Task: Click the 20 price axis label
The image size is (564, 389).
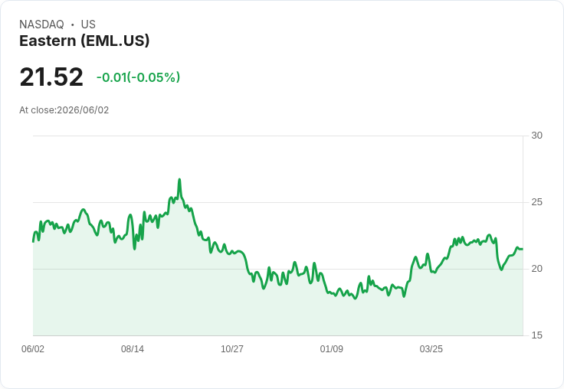Action: coord(536,269)
